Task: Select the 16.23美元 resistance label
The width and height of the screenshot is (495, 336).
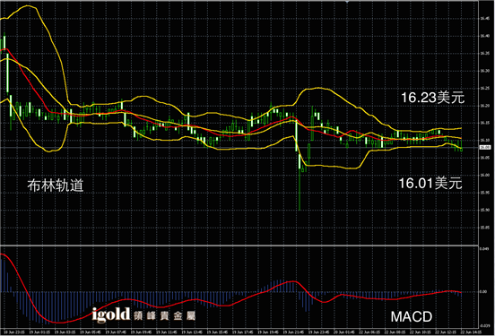Action: pyautogui.click(x=432, y=98)
